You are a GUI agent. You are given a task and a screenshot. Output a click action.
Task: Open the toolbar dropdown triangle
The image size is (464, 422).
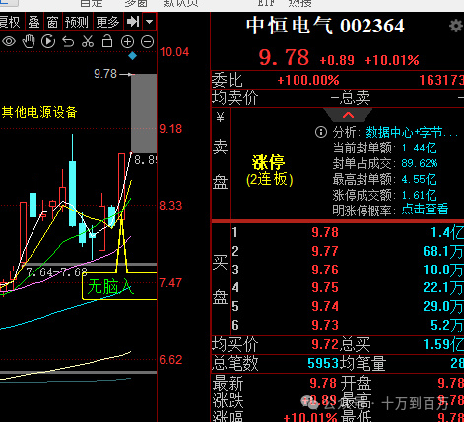(150, 22)
